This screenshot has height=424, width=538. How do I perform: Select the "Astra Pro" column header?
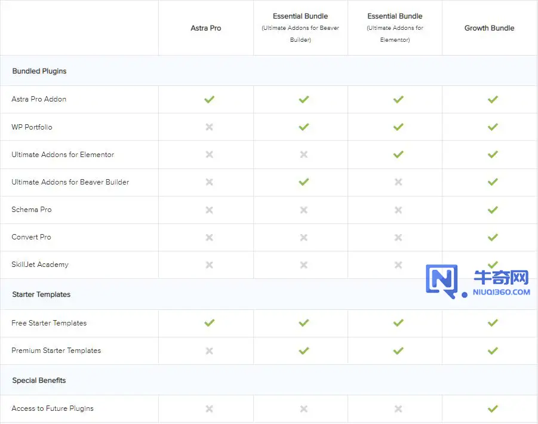tap(206, 28)
